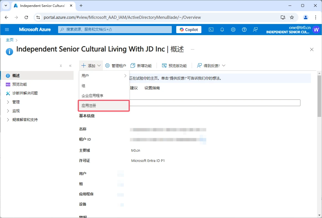The width and height of the screenshot is (322, 218).
Task: Select 企业应用程序 menu item
Action: point(104,96)
